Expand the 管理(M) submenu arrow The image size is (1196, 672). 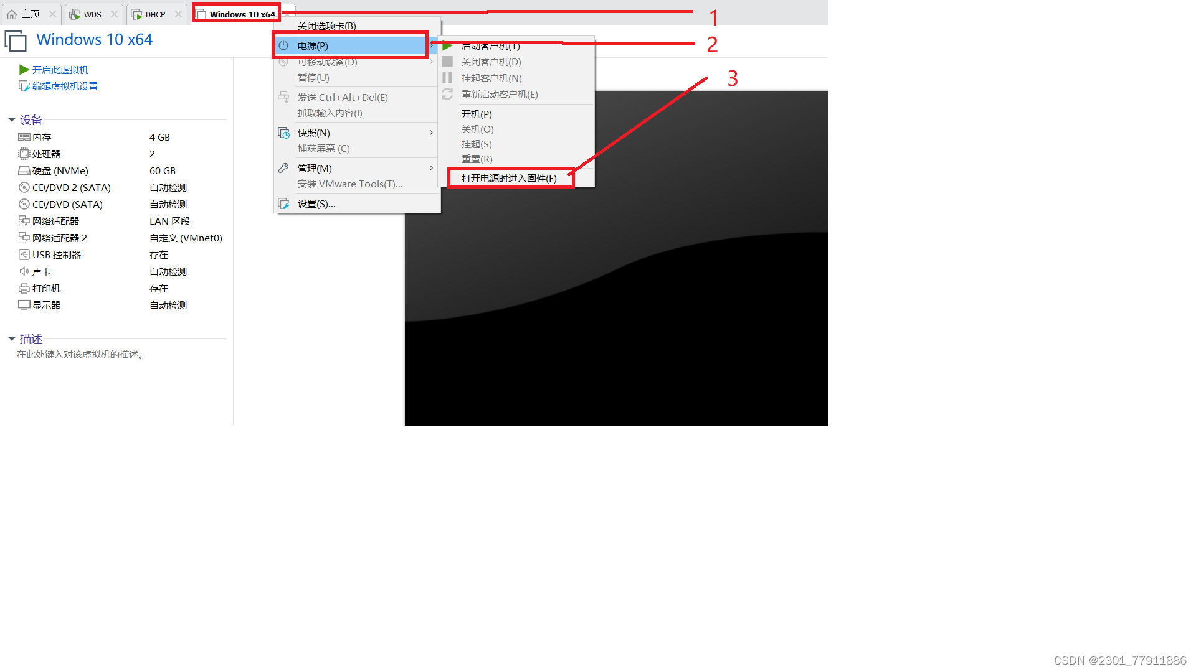(x=431, y=168)
